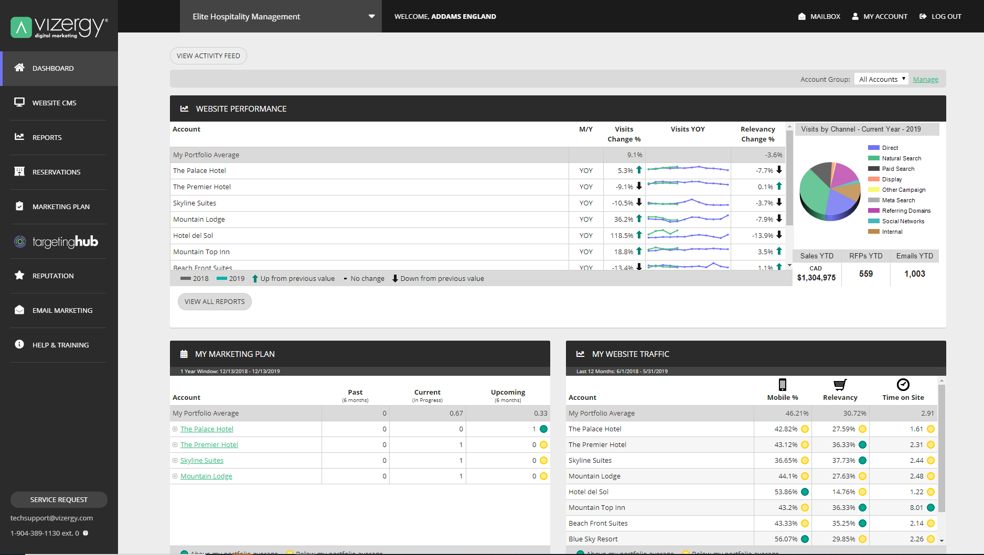Viewport: 984px width, 555px height.
Task: Click the Visits by Channel pie chart
Action: click(830, 191)
